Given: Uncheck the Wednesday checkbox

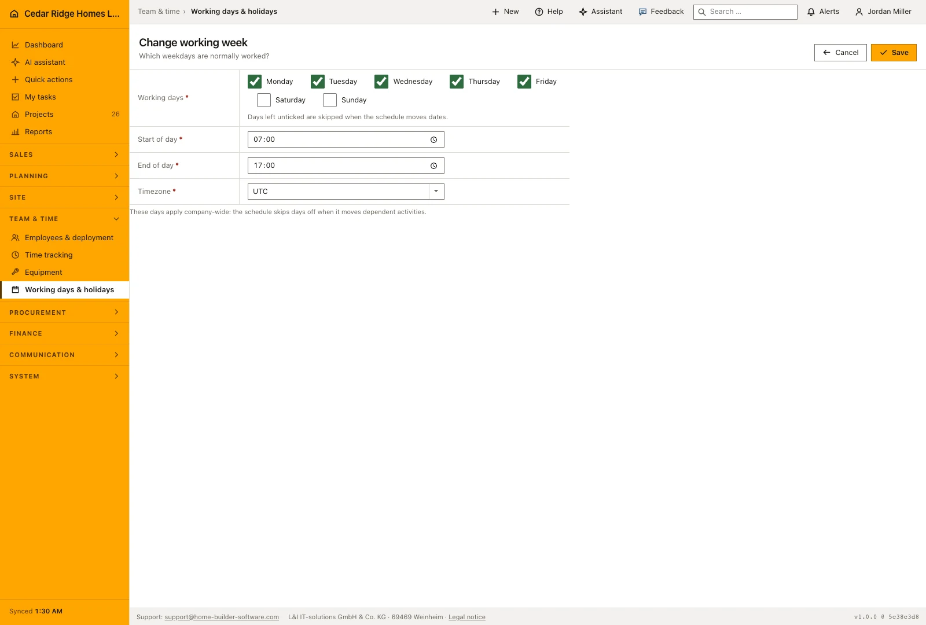Looking at the screenshot, I should pos(381,82).
